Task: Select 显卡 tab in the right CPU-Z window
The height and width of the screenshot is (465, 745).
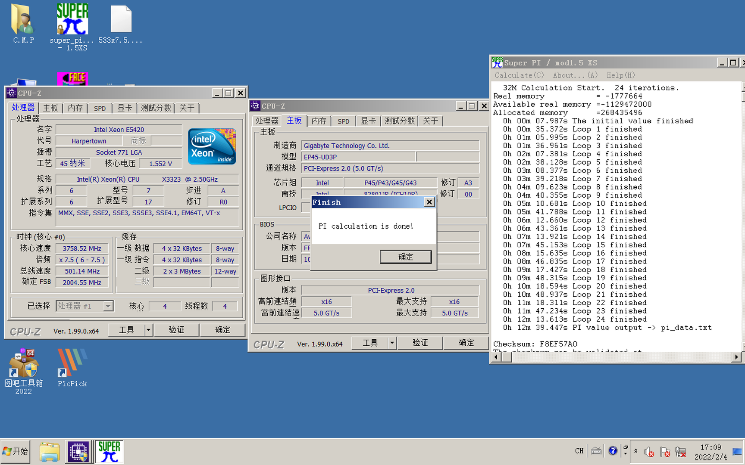Action: click(x=369, y=121)
